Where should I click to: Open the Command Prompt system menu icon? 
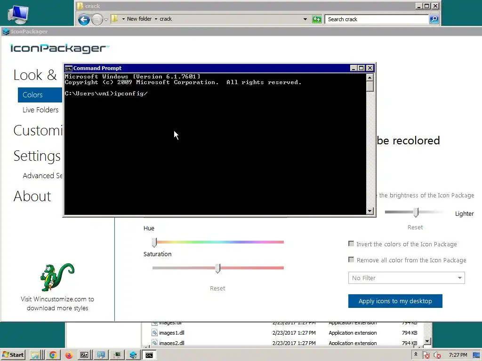68,68
